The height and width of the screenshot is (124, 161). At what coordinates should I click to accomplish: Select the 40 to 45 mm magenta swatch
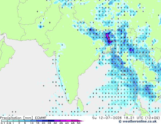coord(69,121)
